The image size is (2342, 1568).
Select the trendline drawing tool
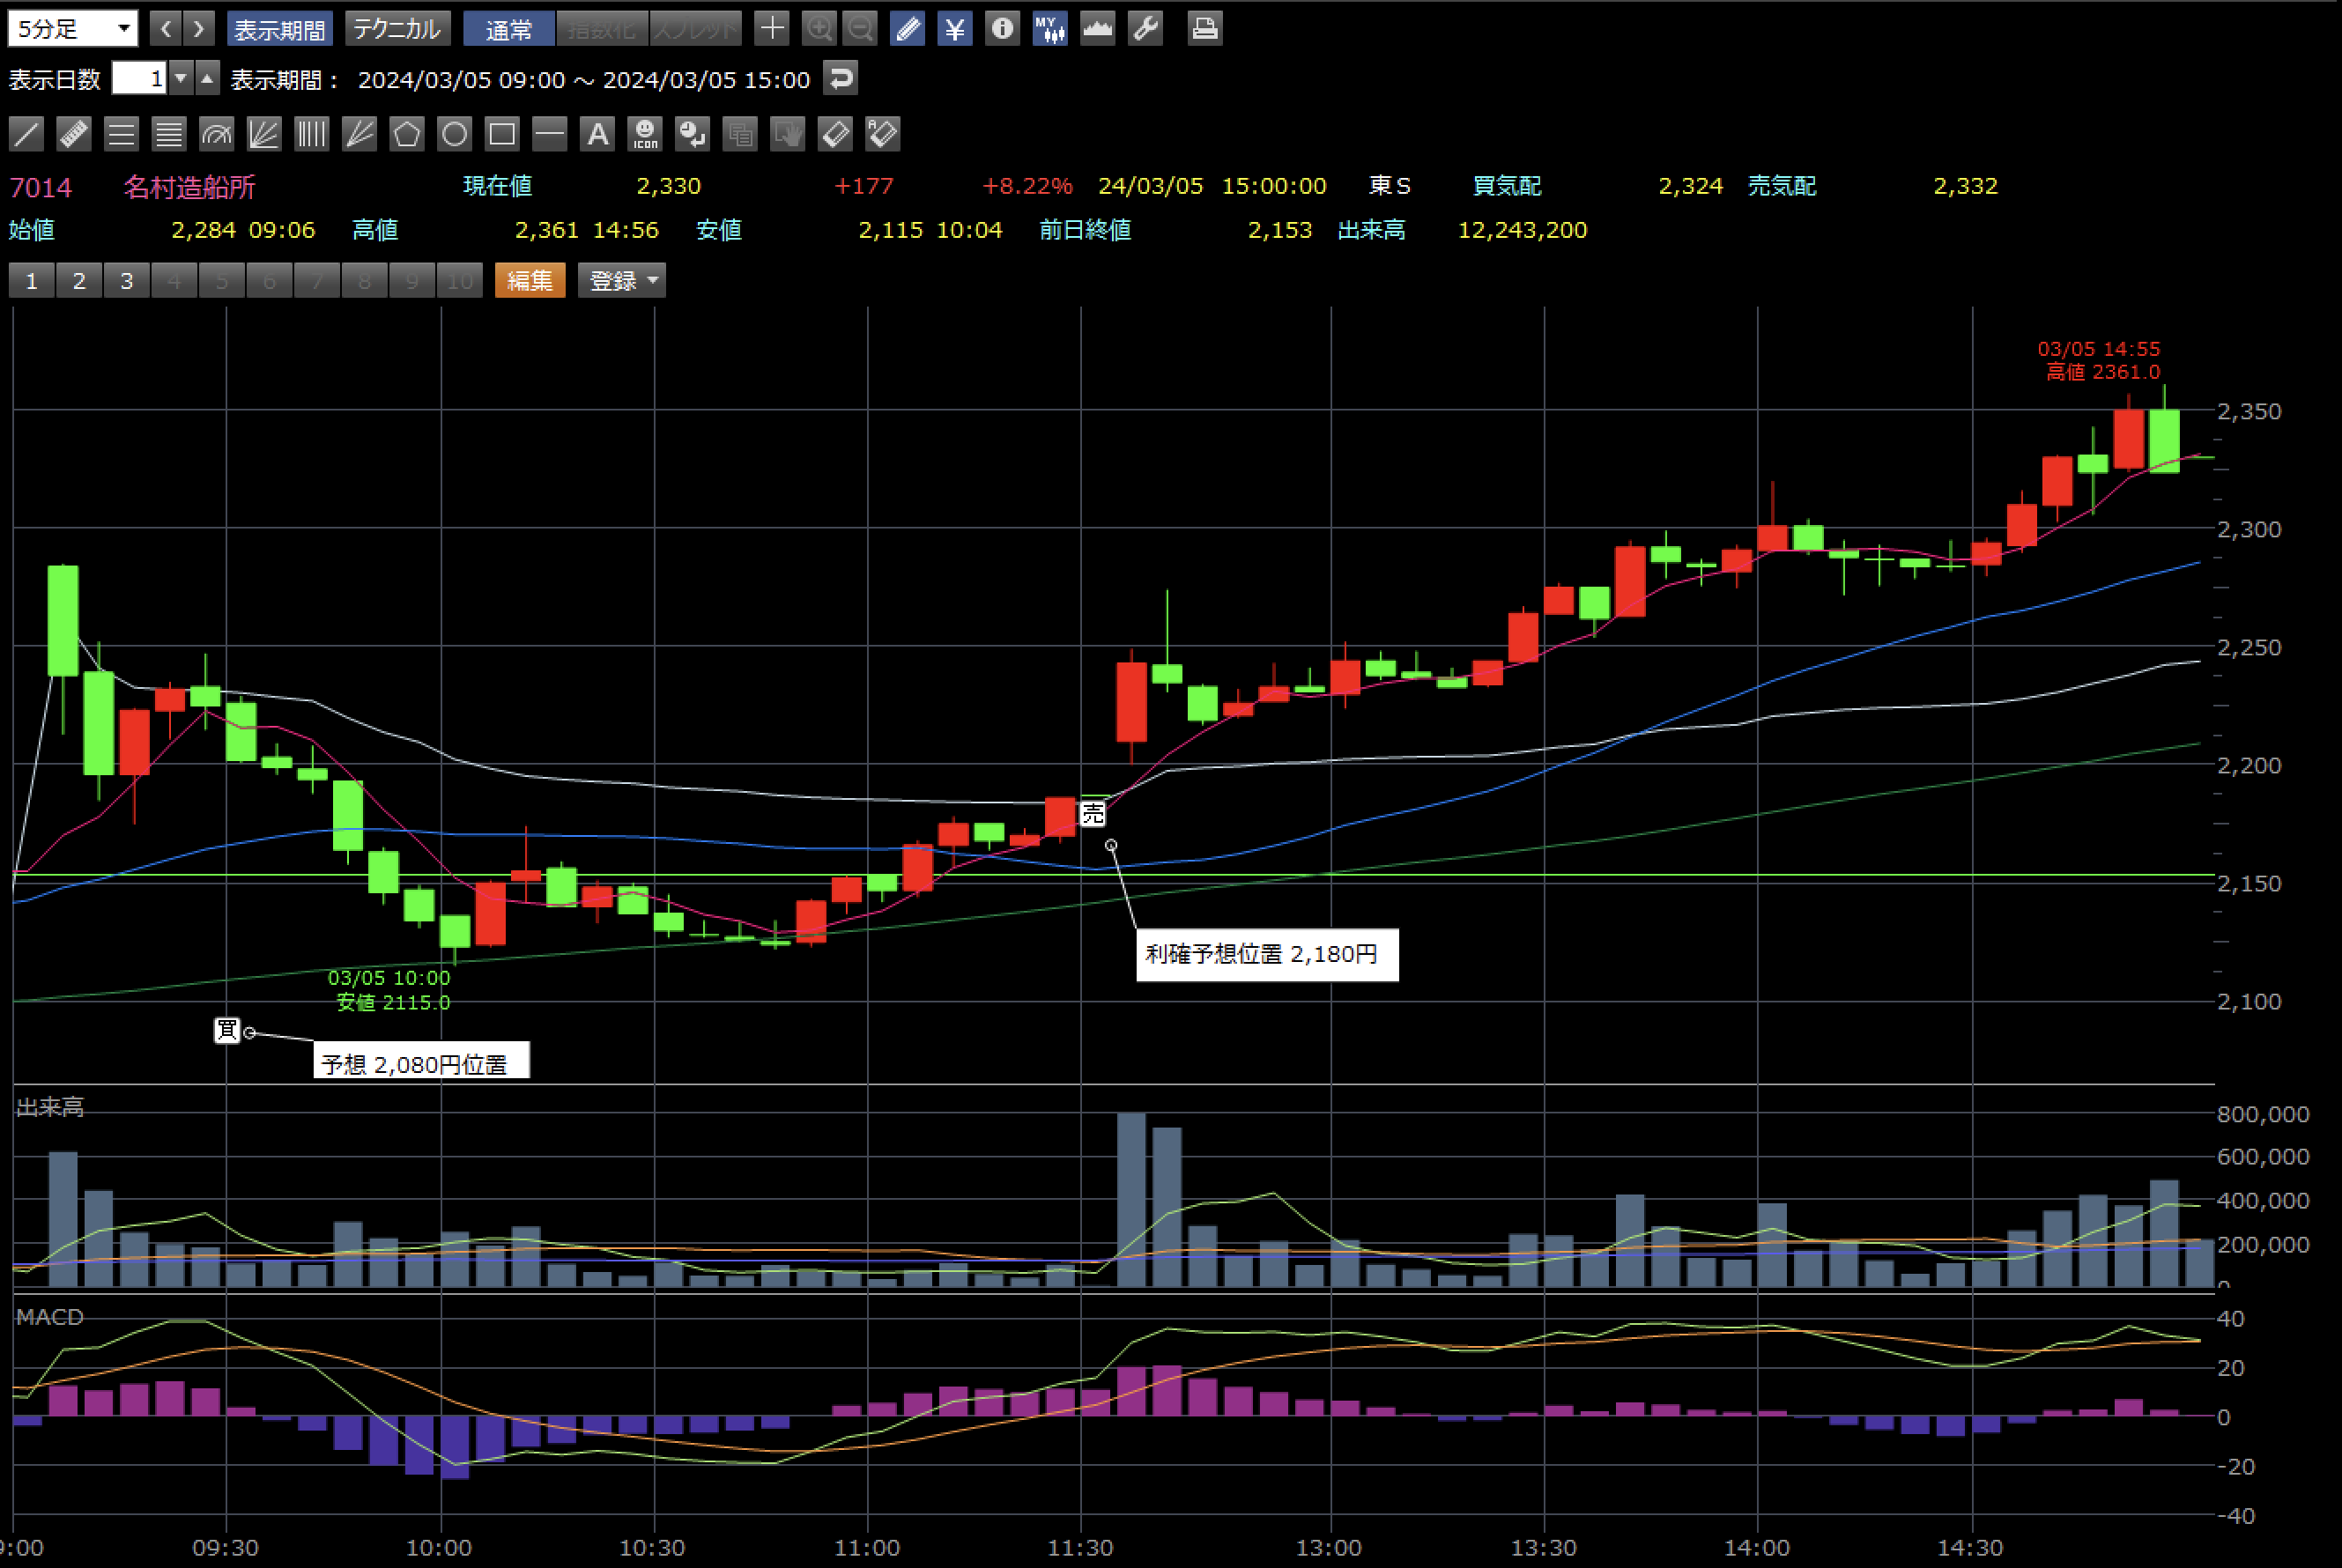(27, 134)
